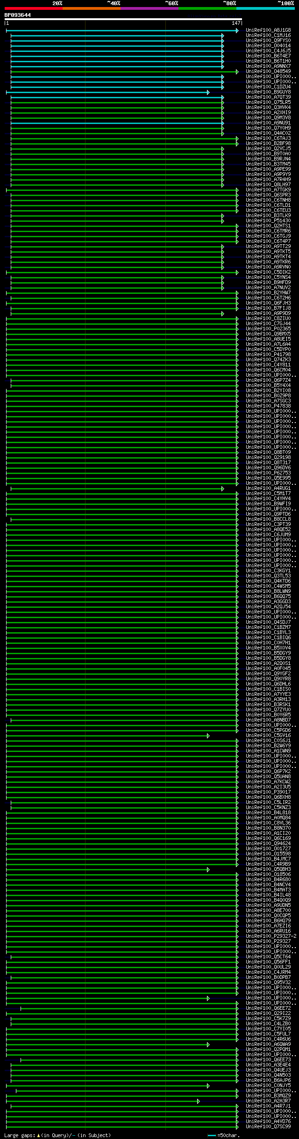Click UniRef100_B2BF98 label
The width and height of the screenshot is (299, 1139).
pyautogui.click(x=268, y=144)
